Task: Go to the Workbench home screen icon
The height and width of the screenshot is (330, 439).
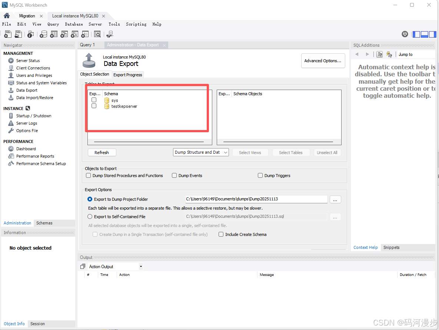Action: (x=7, y=16)
